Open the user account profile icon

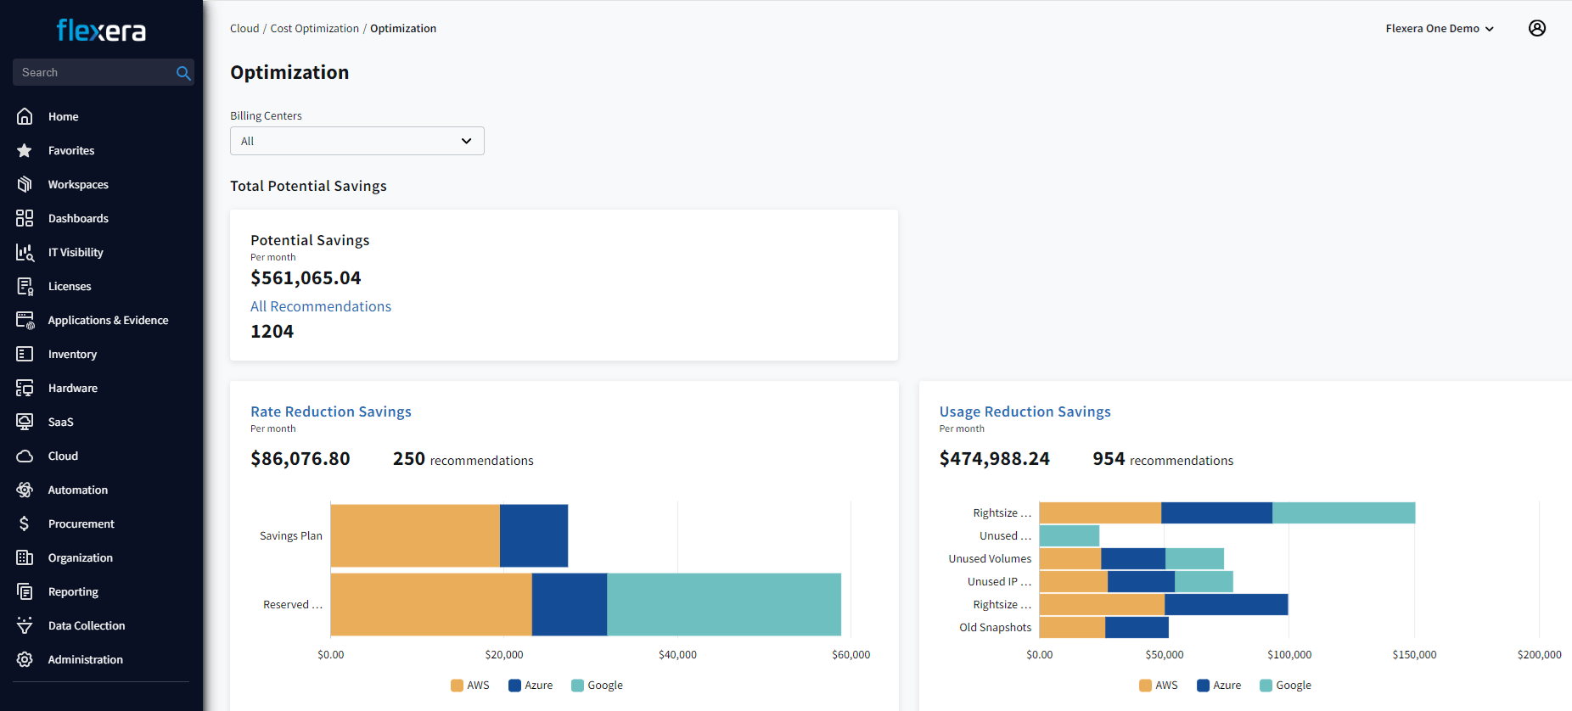point(1536,28)
